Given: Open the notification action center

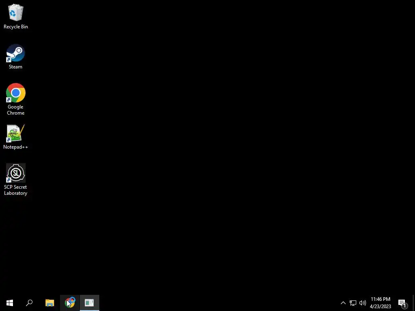Looking at the screenshot, I should [402, 303].
